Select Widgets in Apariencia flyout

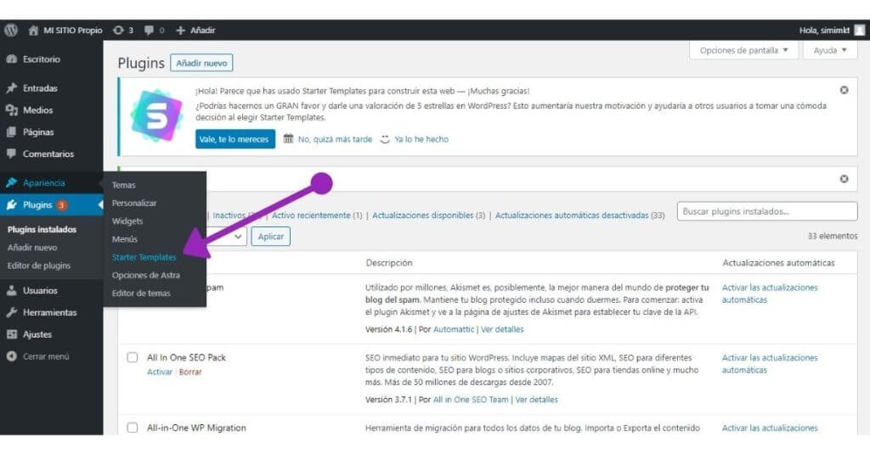[127, 221]
